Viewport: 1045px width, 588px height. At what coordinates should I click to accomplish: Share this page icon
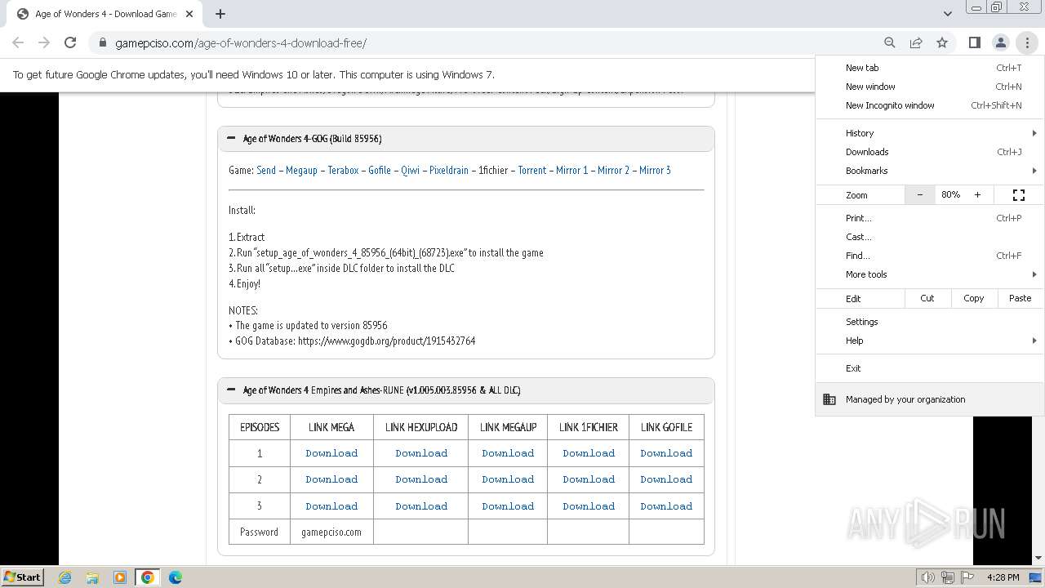916,42
